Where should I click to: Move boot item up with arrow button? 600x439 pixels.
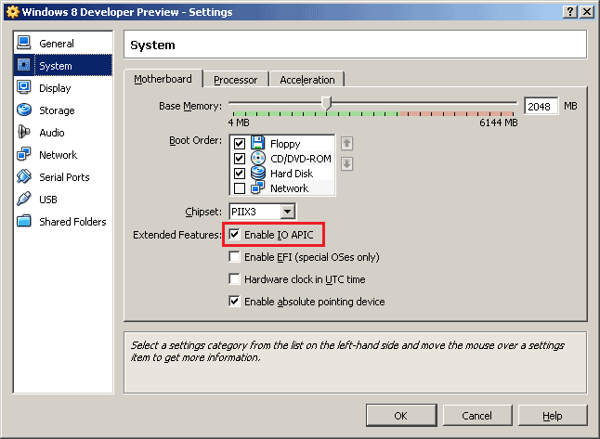point(346,144)
